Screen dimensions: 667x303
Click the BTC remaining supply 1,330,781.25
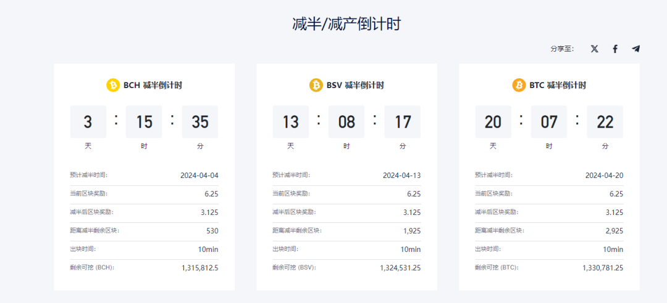coord(603,268)
